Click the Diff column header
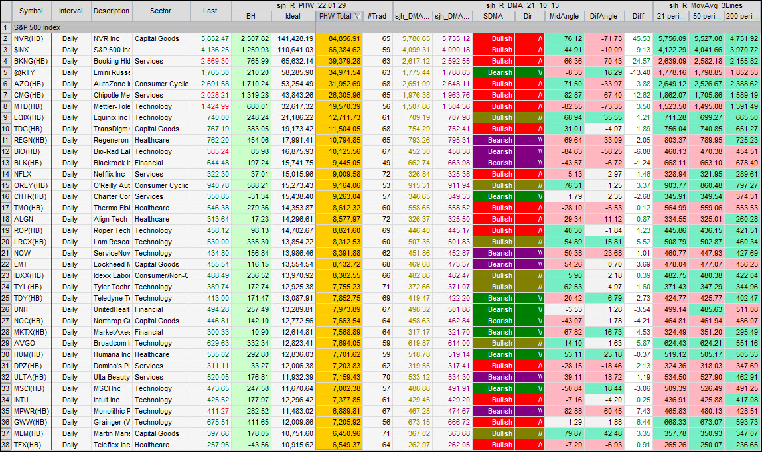Image resolution: width=762 pixels, height=452 pixels. pos(638,16)
